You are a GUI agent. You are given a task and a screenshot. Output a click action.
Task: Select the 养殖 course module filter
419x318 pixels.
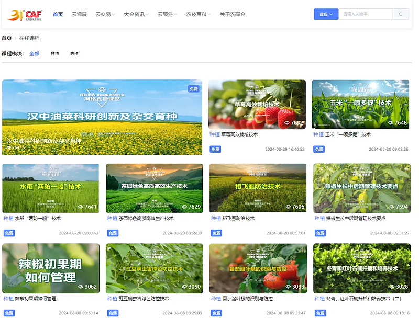click(x=74, y=53)
